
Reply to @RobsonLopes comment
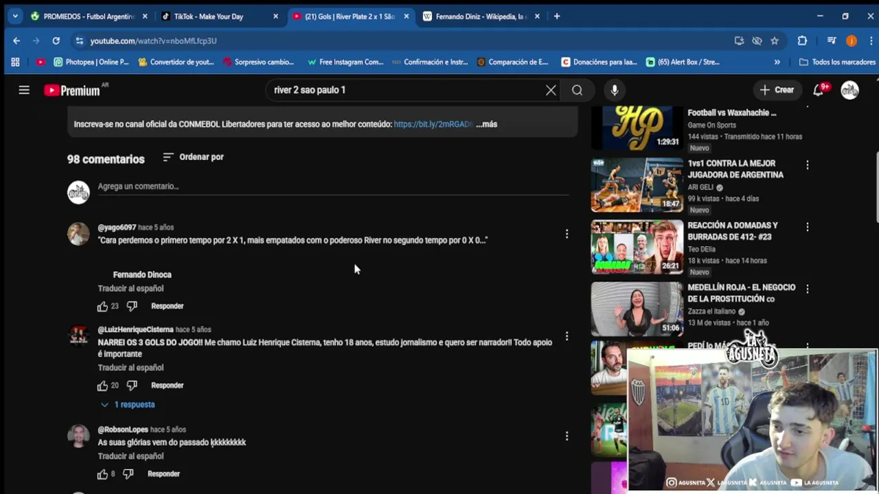[x=163, y=474]
